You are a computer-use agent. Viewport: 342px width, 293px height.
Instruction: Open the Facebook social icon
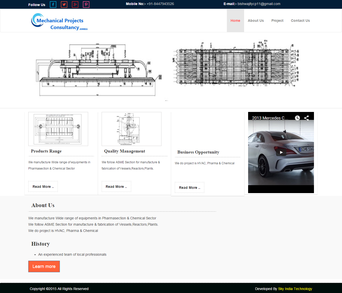coord(53,5)
